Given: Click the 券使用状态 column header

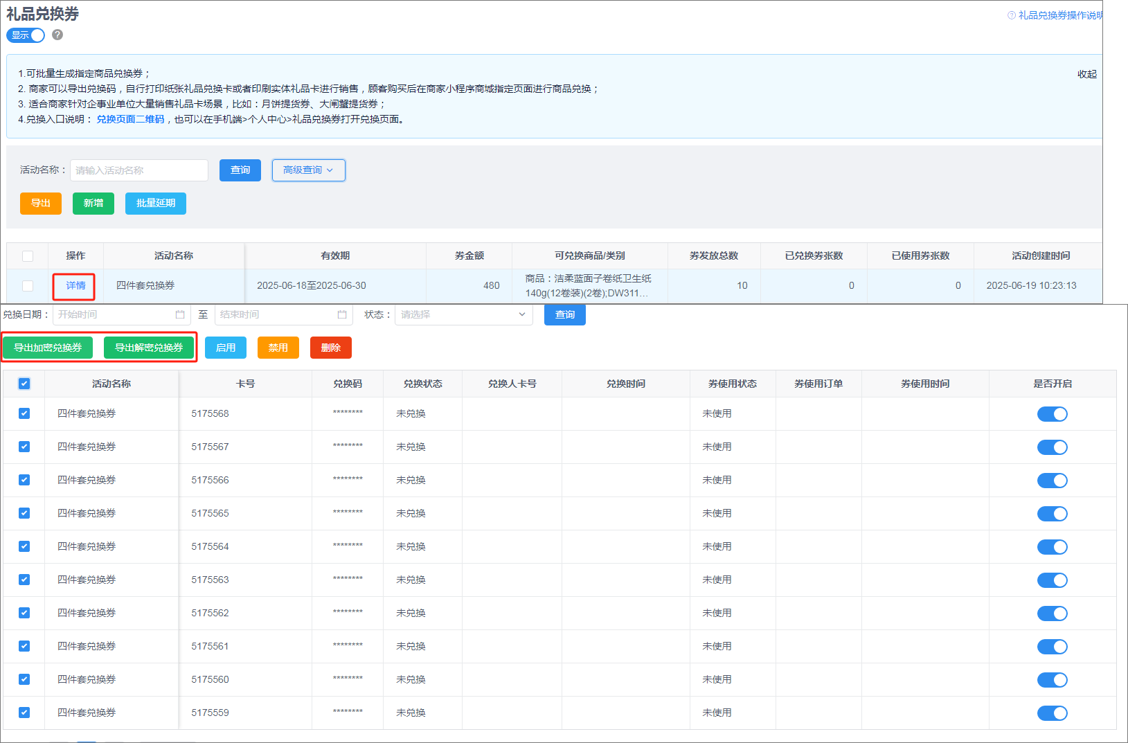Looking at the screenshot, I should 733,384.
